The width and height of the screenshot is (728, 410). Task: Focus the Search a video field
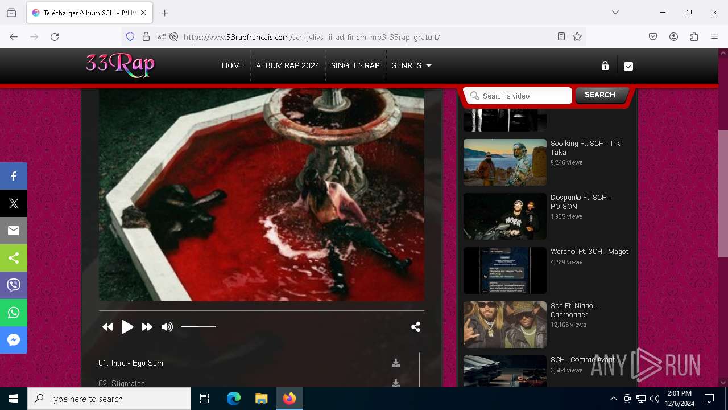click(518, 96)
